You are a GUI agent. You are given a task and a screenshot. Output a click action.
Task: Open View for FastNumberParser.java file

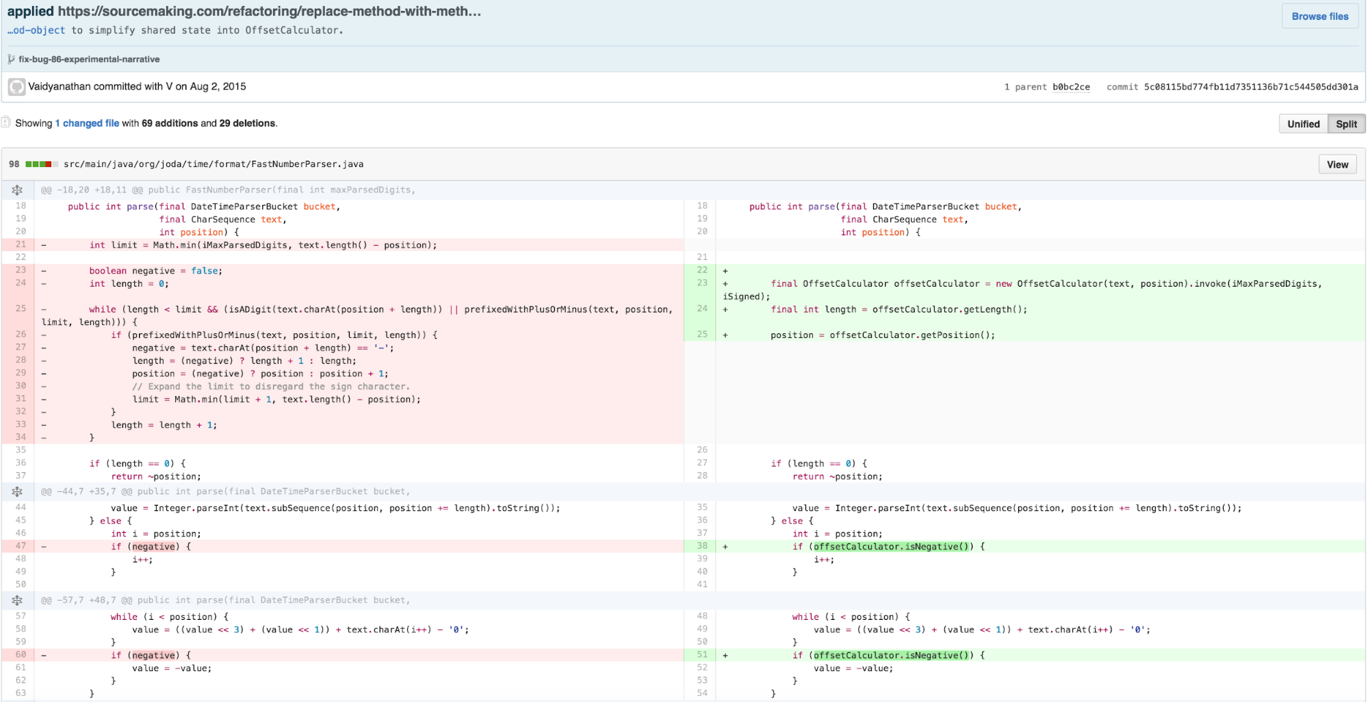click(x=1337, y=164)
